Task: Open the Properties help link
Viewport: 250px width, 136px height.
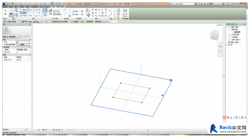Action: click(x=6, y=129)
